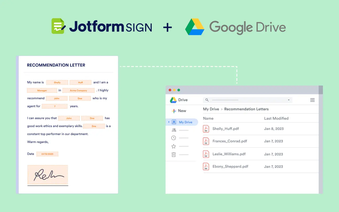Viewport: 339px width, 212px height.
Task: Click the signature box in the letter
Action: pos(48,175)
